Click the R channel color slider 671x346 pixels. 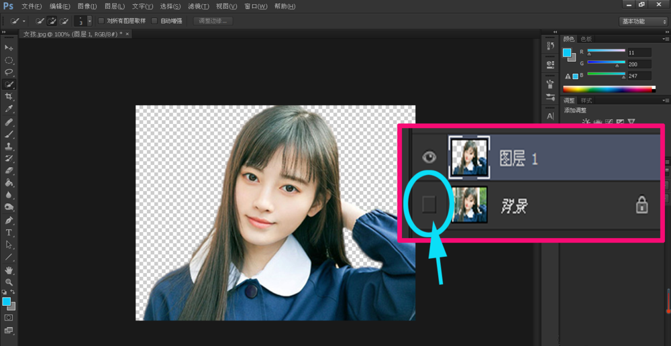(606, 52)
